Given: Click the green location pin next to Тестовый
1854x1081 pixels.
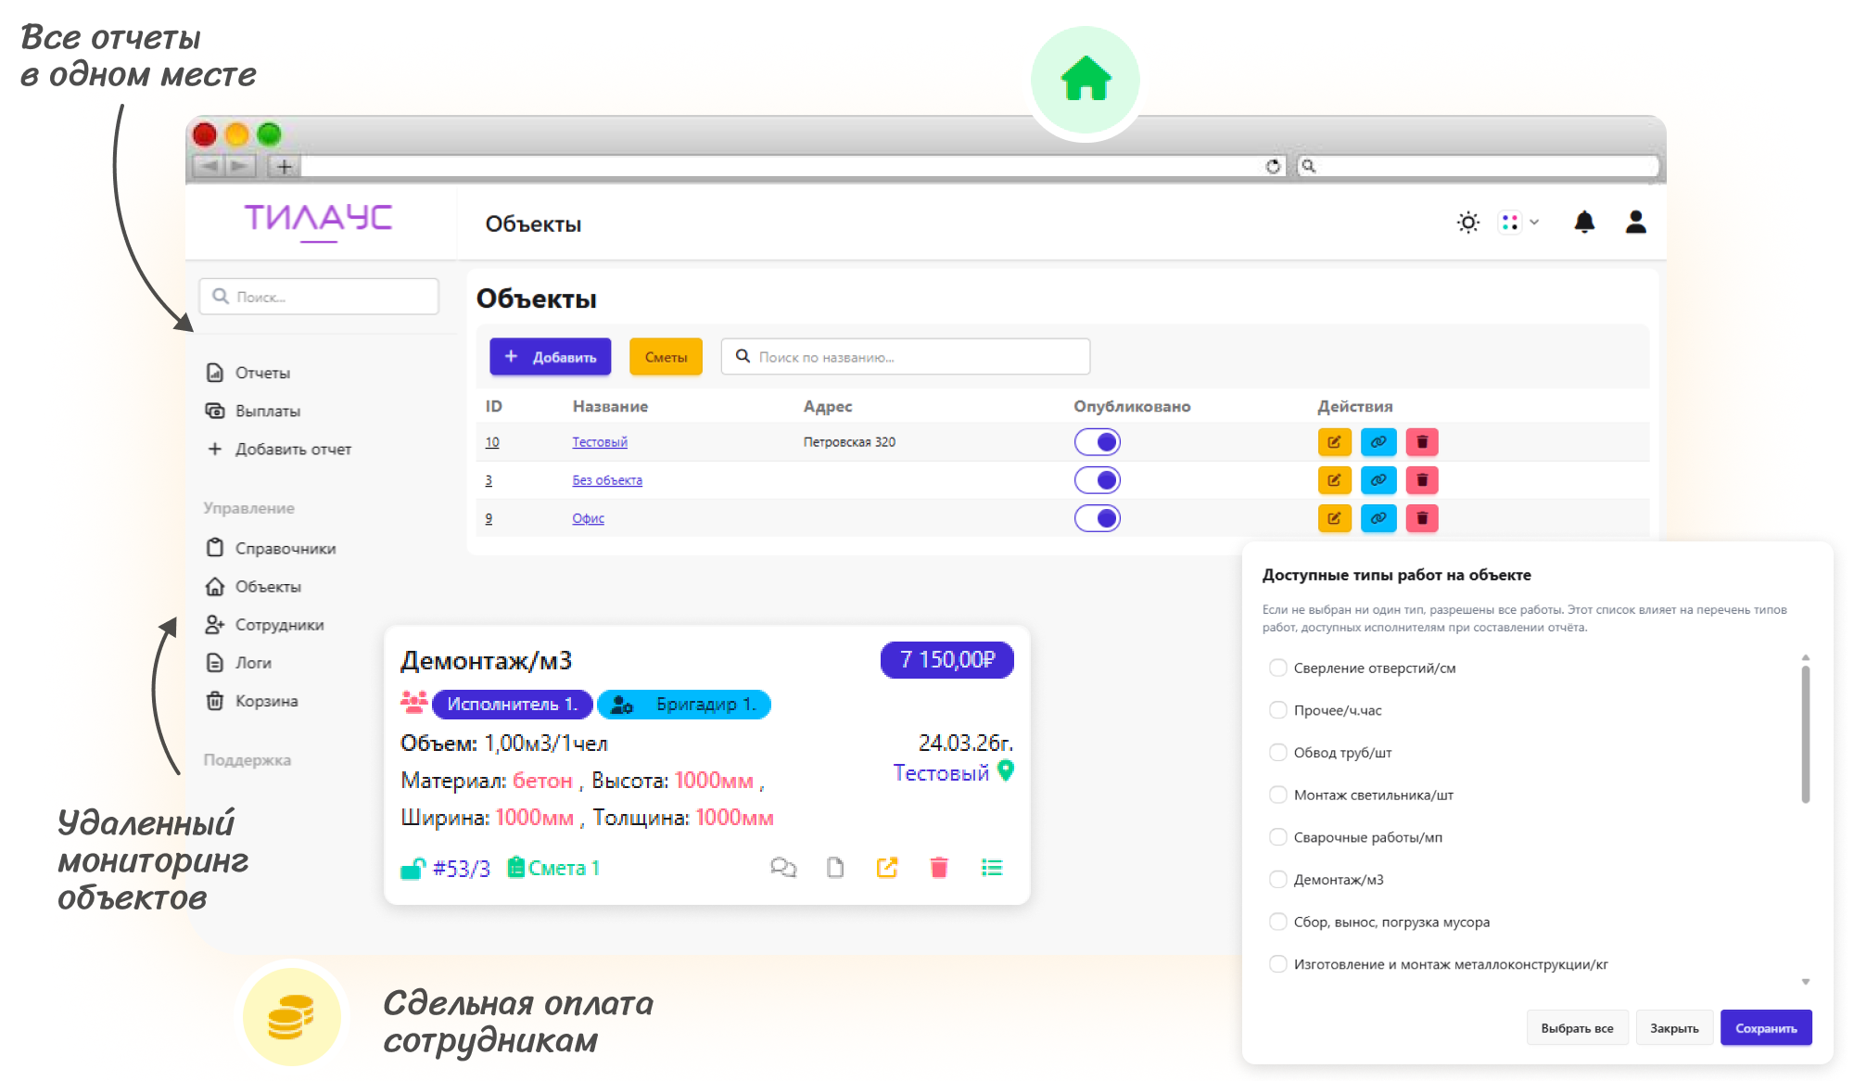Looking at the screenshot, I should point(1006,770).
